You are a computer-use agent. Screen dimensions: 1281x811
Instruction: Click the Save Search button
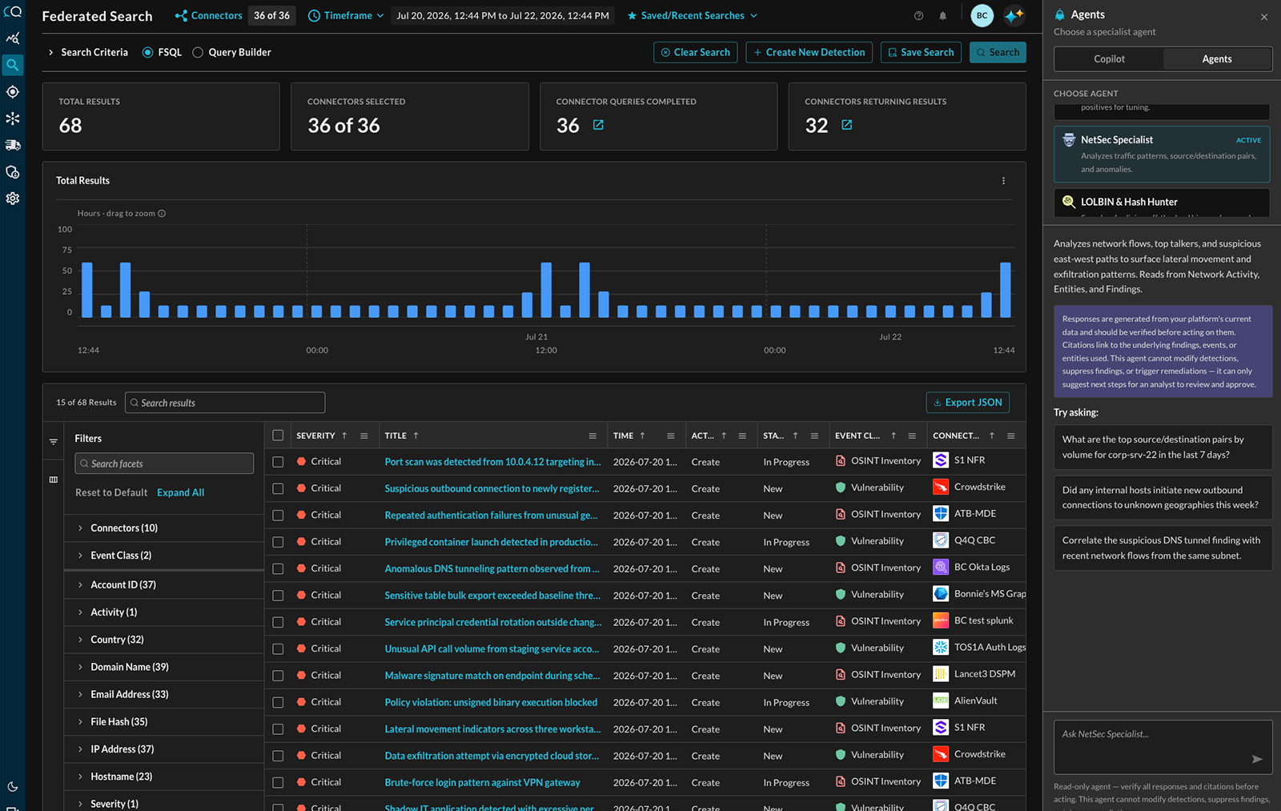tap(921, 52)
